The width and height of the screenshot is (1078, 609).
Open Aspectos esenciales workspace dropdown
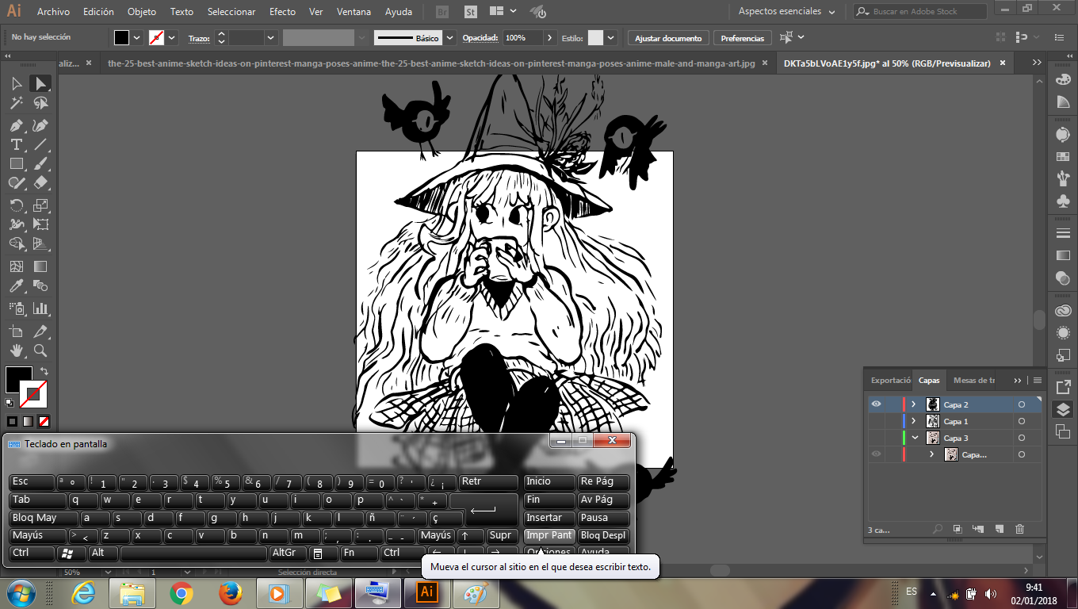tap(786, 12)
